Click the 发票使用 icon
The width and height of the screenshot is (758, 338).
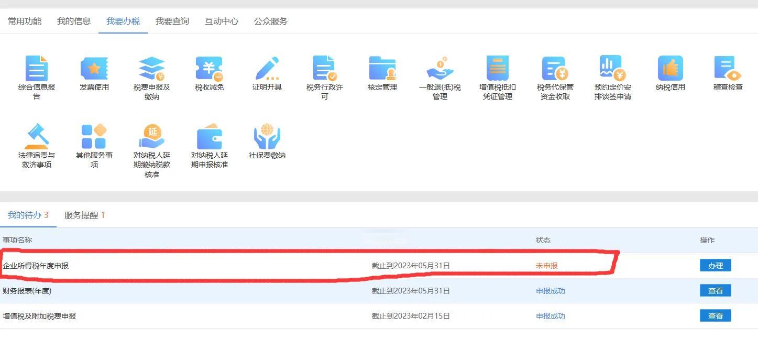pyautogui.click(x=94, y=69)
